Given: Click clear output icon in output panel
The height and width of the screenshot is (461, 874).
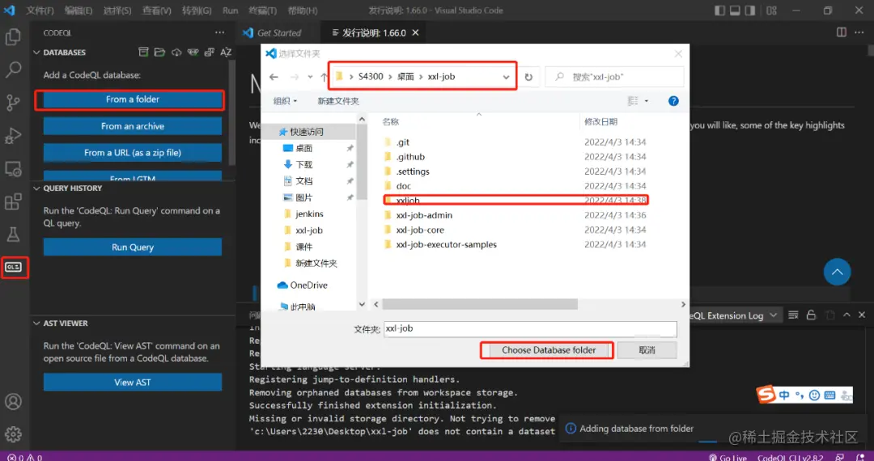Looking at the screenshot, I should (793, 315).
